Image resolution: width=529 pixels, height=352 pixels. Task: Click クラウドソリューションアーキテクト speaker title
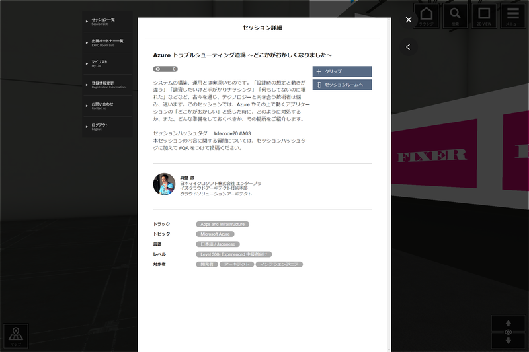tap(216, 194)
